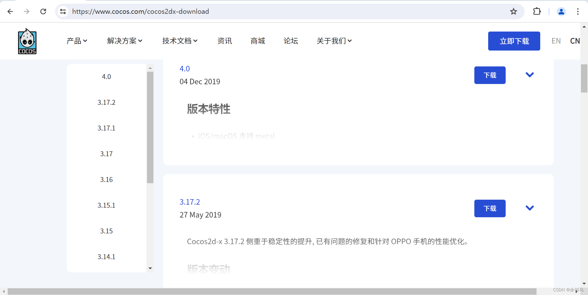Switch language to EN
Viewport: 588px width, 295px height.
pos(556,41)
